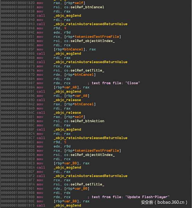
Task: Click address 000000010000182D at the top
Action: pyautogui.click(x=17, y=3)
